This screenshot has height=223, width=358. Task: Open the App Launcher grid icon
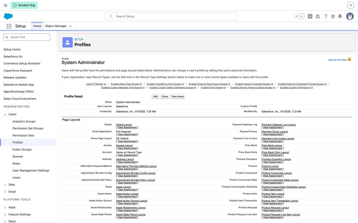tap(9, 26)
